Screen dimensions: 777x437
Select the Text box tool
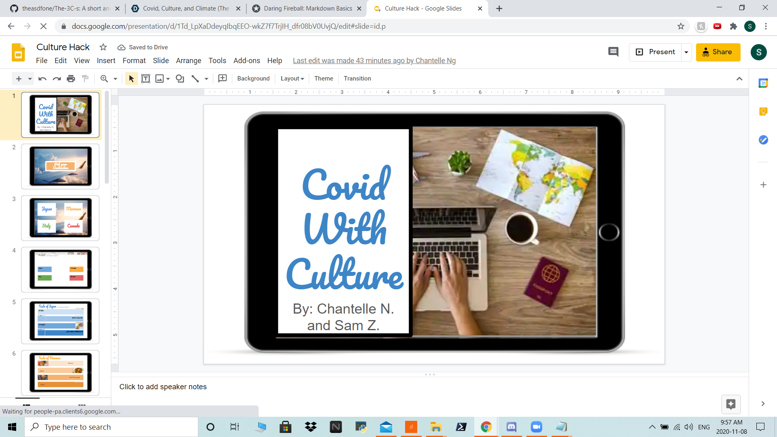tap(146, 78)
